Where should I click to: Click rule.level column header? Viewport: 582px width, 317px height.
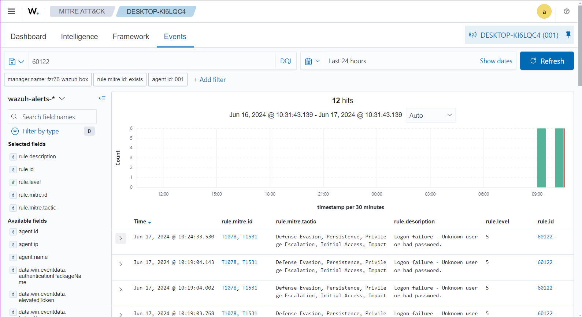coord(497,222)
